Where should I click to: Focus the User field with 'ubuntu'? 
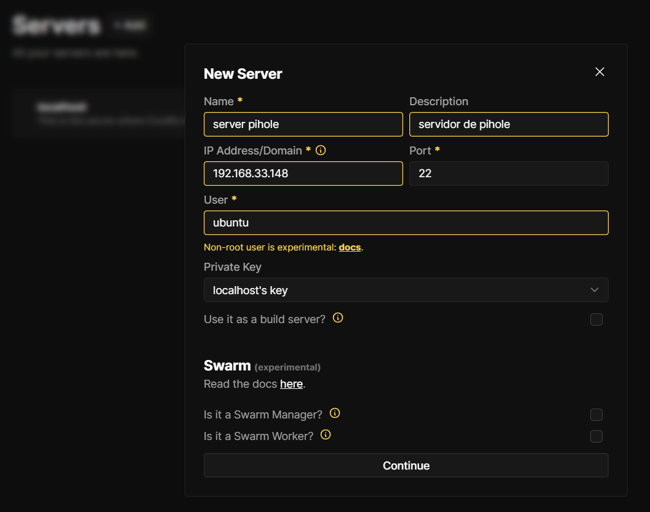pos(406,223)
